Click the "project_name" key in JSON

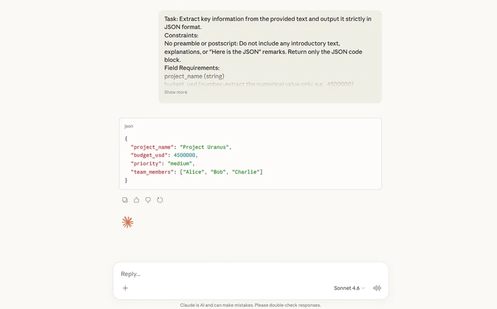coord(152,147)
